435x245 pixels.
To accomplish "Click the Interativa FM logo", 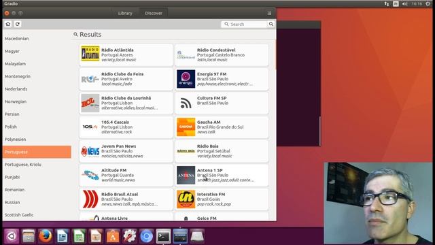I will click(186, 199).
